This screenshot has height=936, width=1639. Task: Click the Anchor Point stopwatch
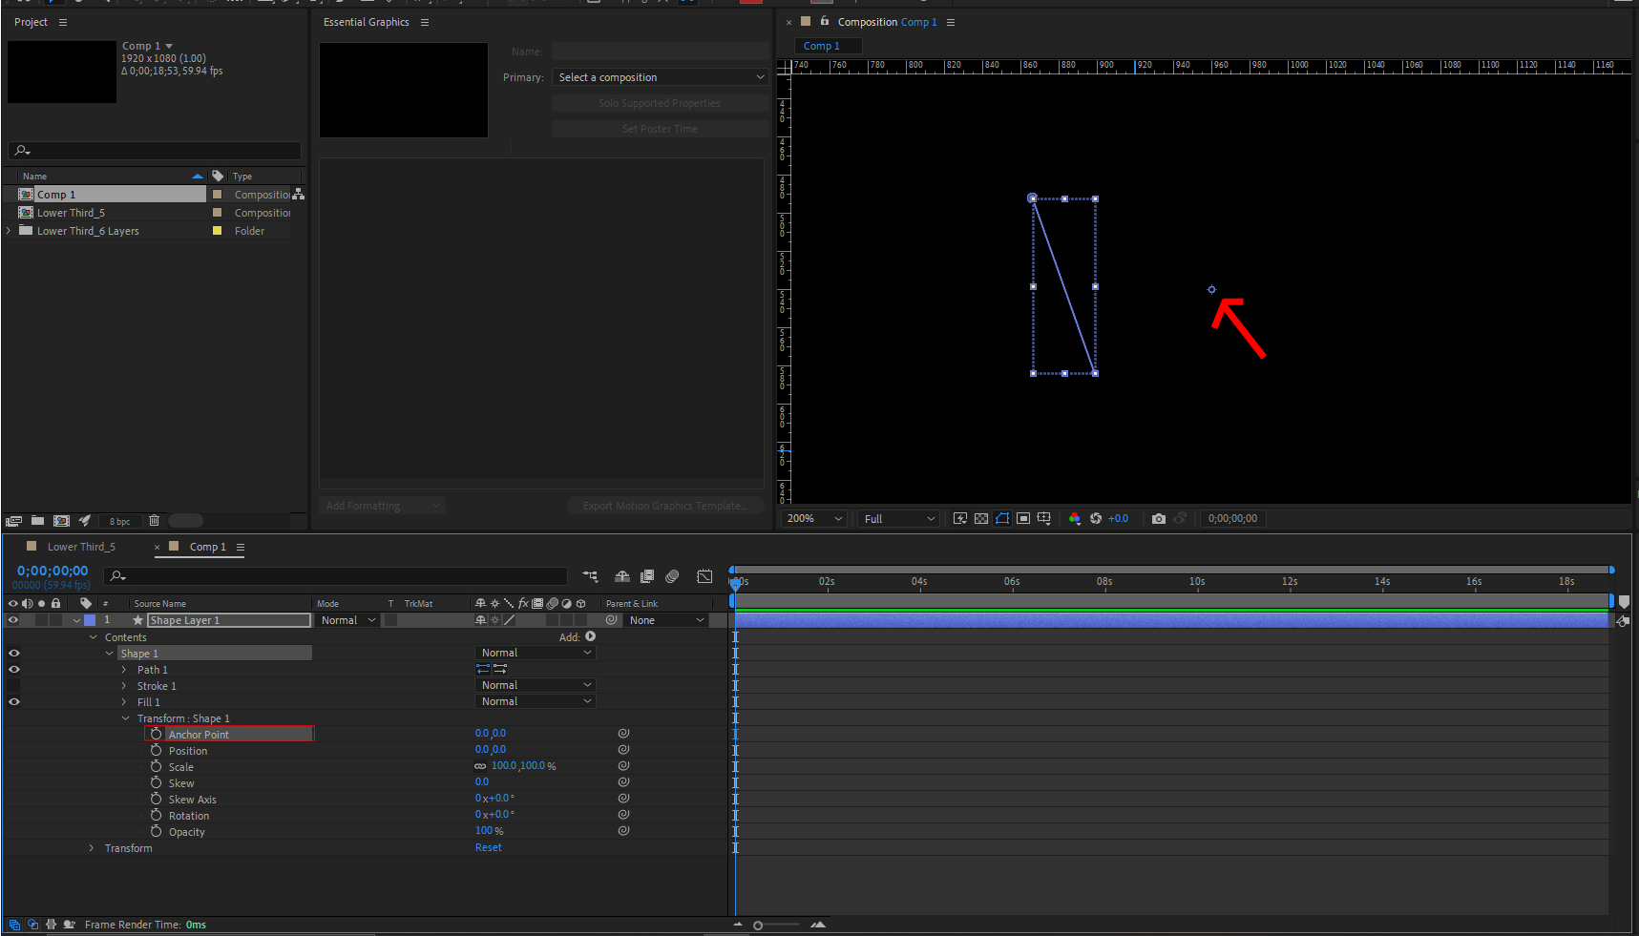(158, 733)
